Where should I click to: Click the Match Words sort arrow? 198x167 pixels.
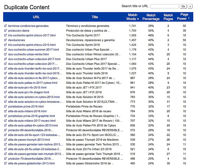click(x=138, y=19)
